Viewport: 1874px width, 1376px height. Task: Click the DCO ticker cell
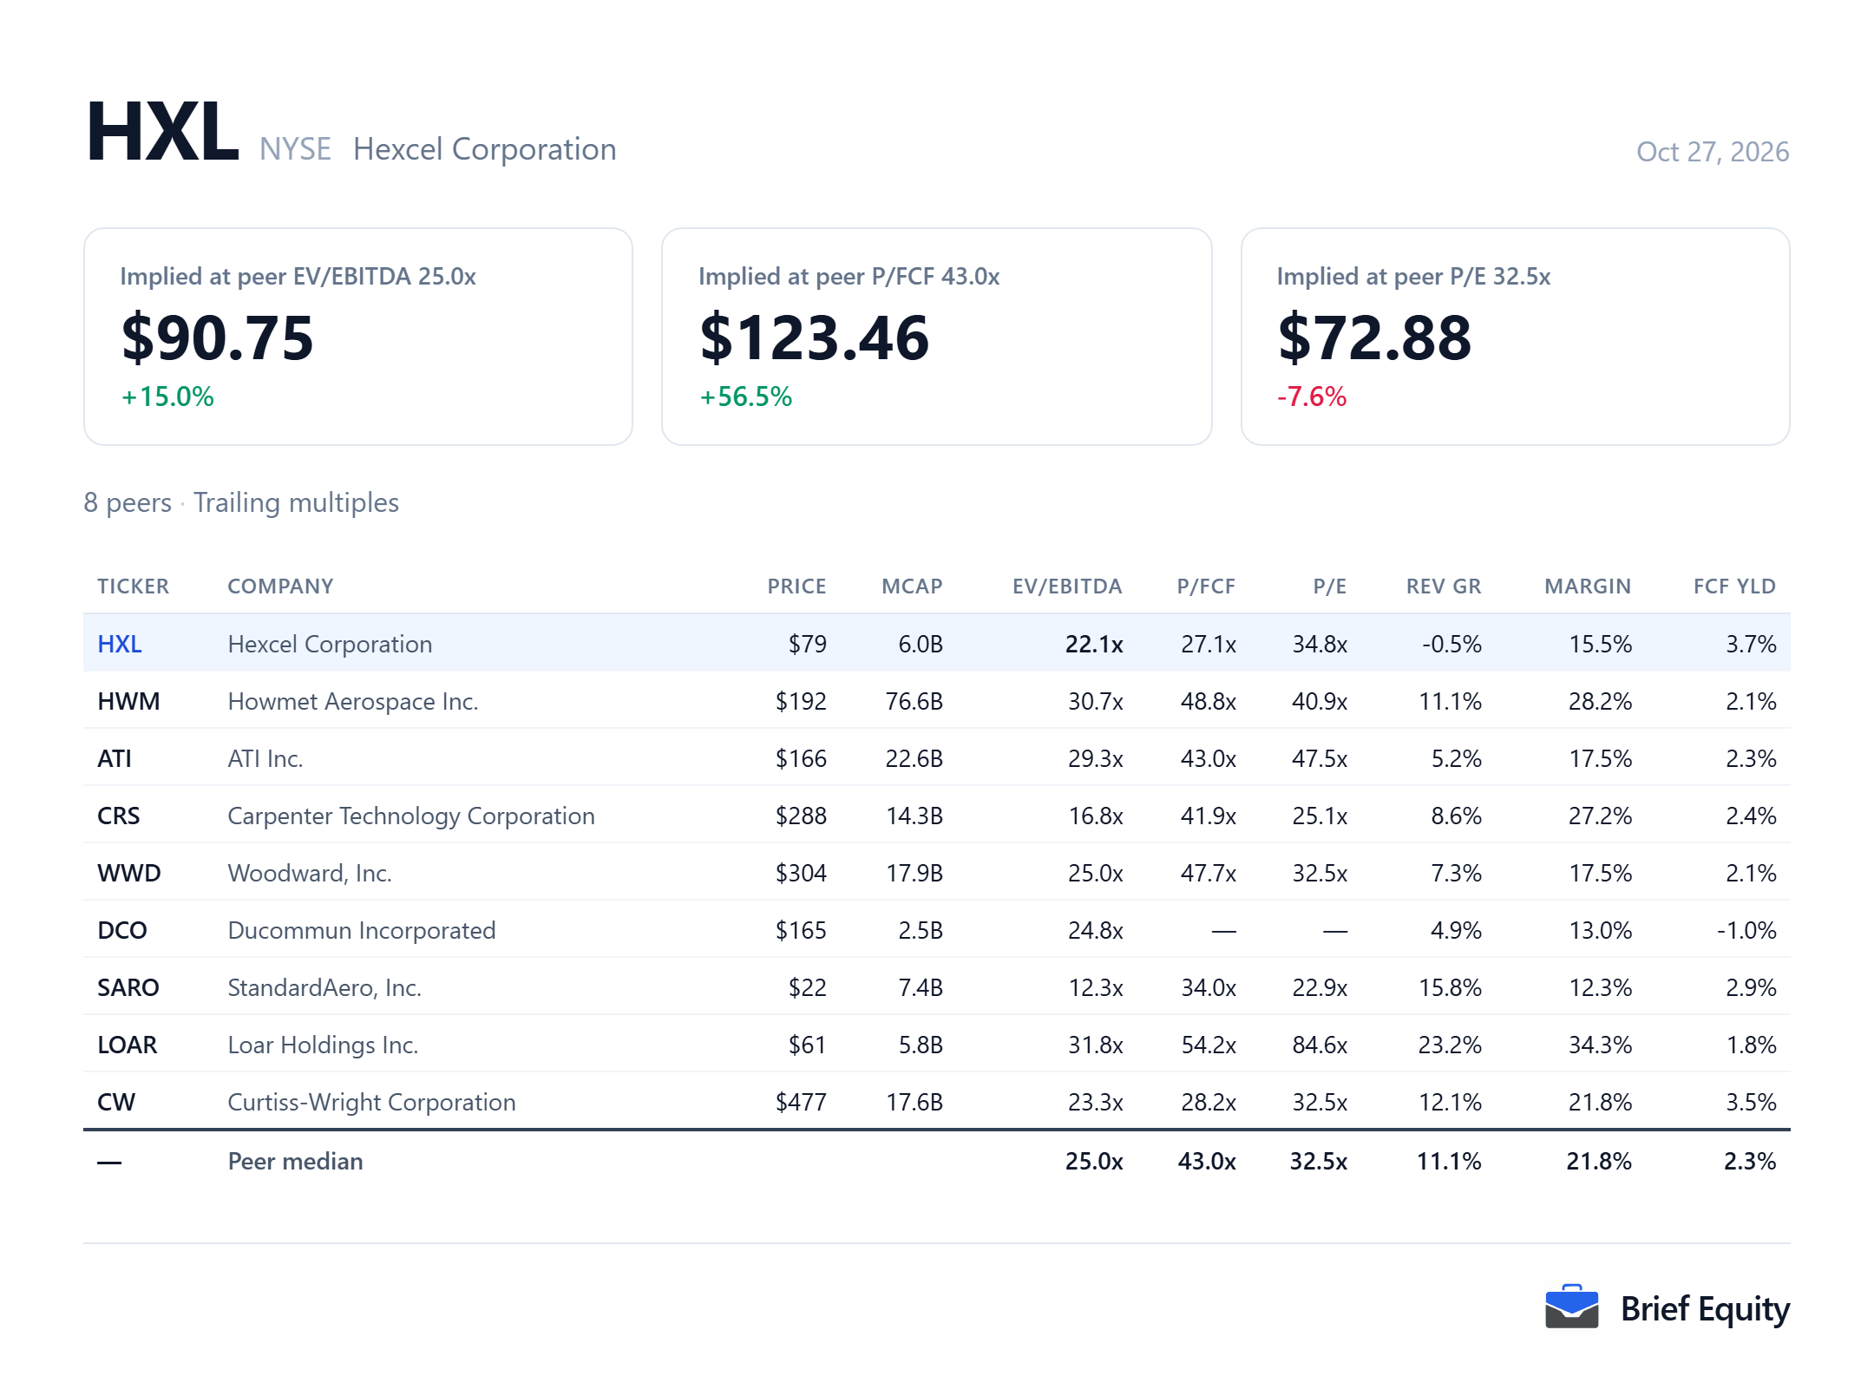click(x=122, y=930)
